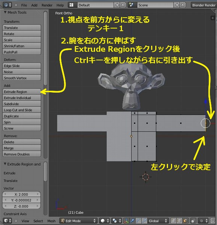The height and width of the screenshot is (225, 217).
Task: Open the Select menu in 3D header
Action: pos(38,221)
